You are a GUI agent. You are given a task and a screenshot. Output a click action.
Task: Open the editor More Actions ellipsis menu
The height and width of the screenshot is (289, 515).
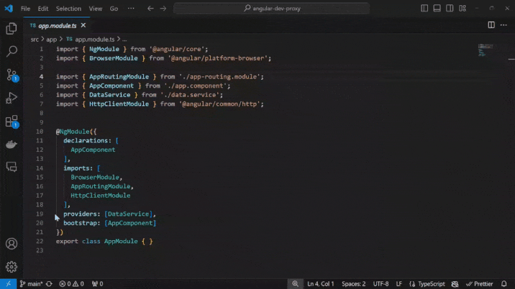[x=504, y=25]
